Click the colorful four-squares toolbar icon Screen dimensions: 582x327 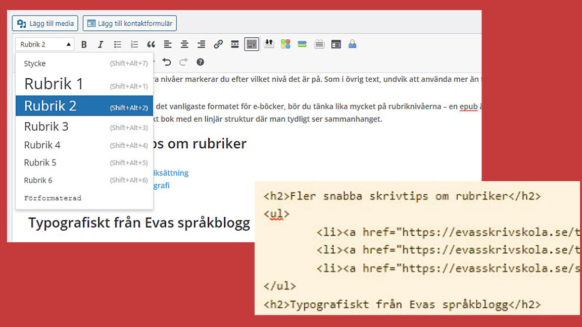(x=285, y=44)
